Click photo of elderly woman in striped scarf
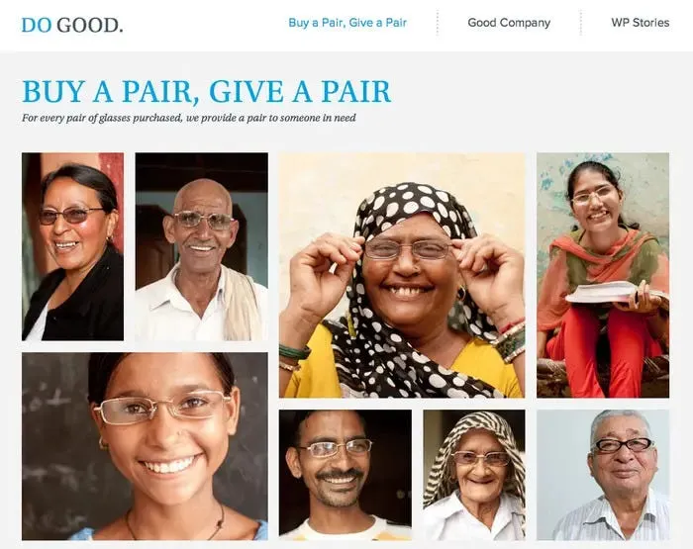 pos(474,475)
